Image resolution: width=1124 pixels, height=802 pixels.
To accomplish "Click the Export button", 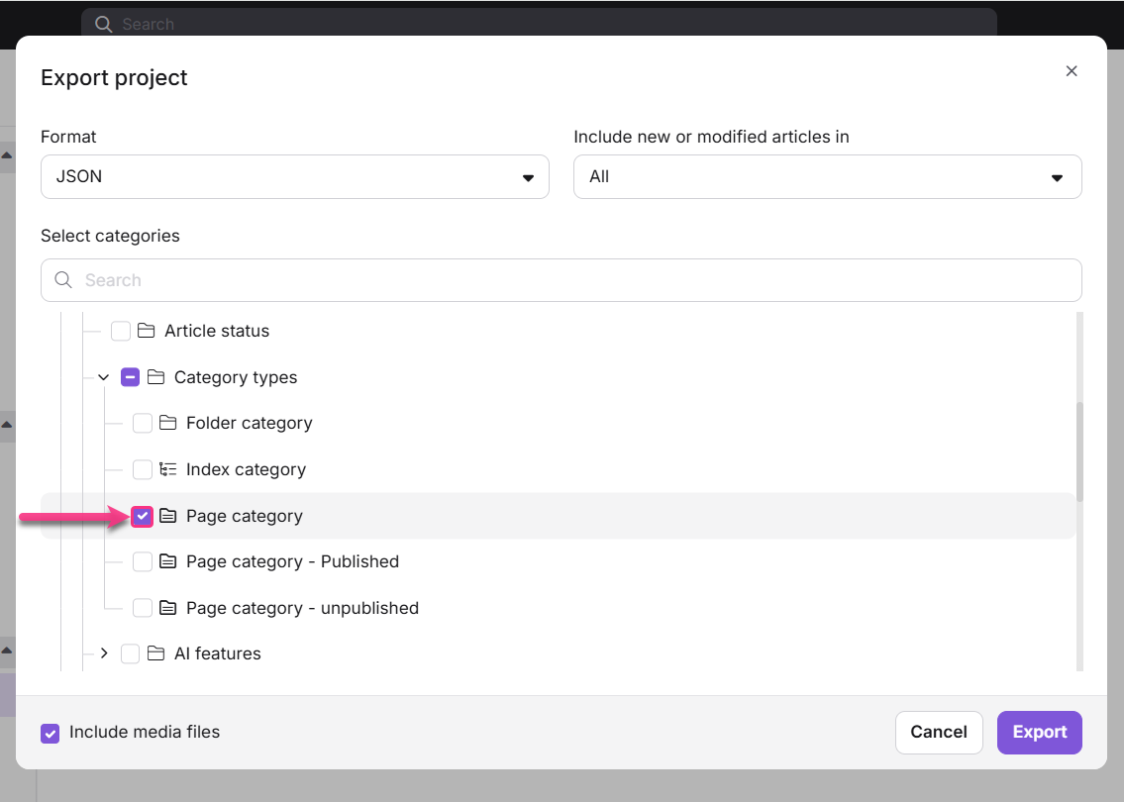I will 1040,732.
